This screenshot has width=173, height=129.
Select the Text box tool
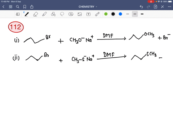(x=88, y=14)
